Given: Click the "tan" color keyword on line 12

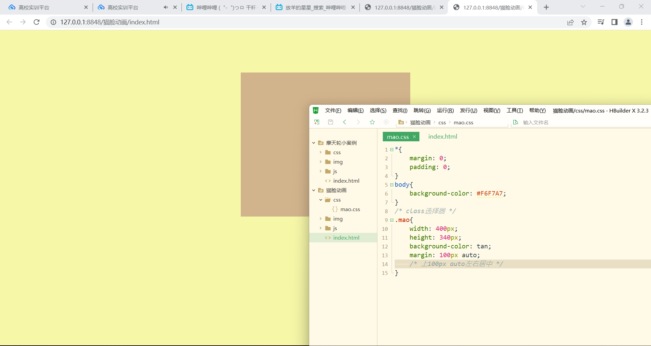Looking at the screenshot, I should [482, 246].
